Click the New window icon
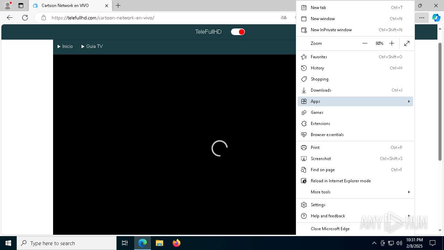 (x=304, y=19)
